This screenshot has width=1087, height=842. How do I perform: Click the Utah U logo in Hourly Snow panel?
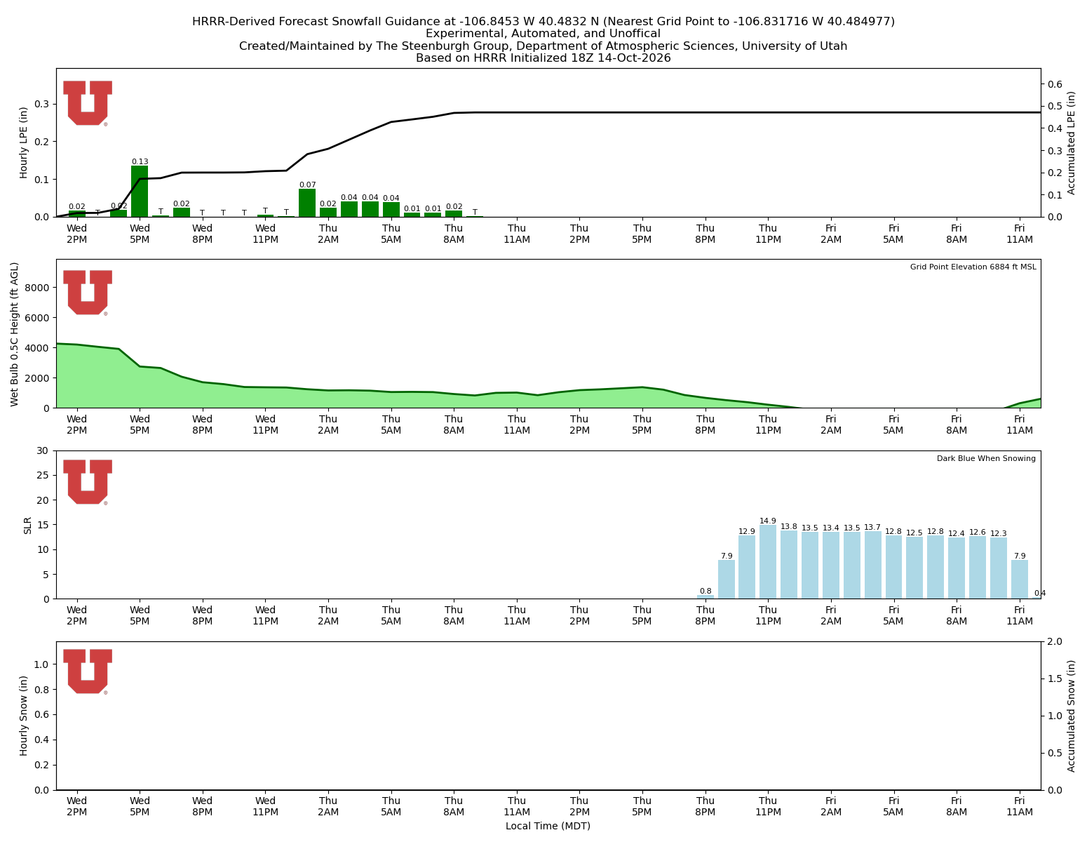(x=88, y=671)
